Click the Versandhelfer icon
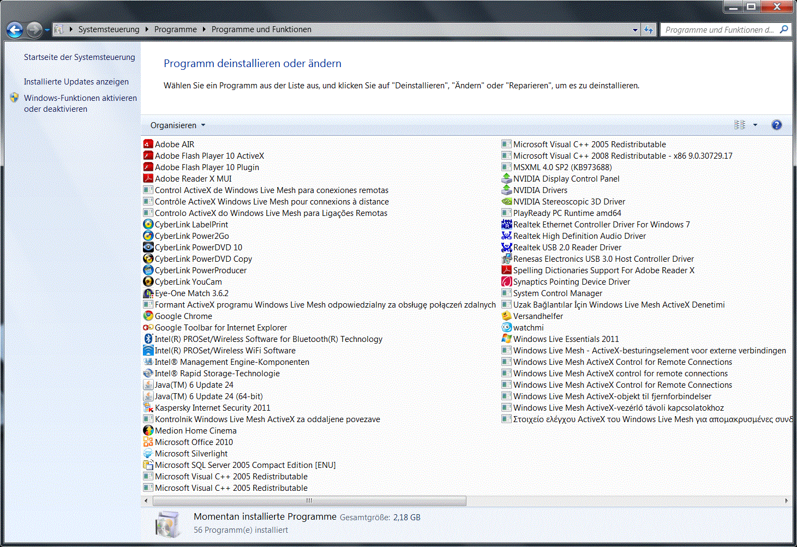This screenshot has width=797, height=547. 506,316
